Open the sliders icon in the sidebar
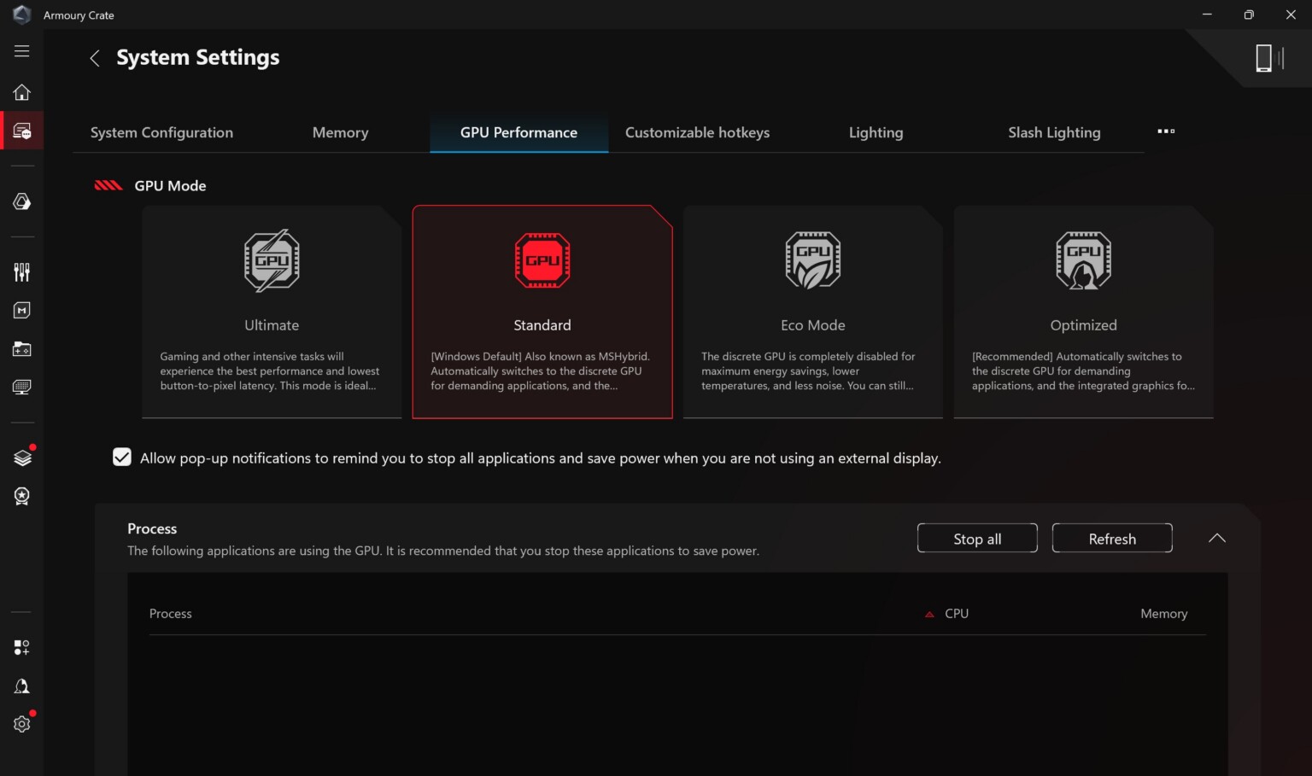The image size is (1312, 776). 22,272
